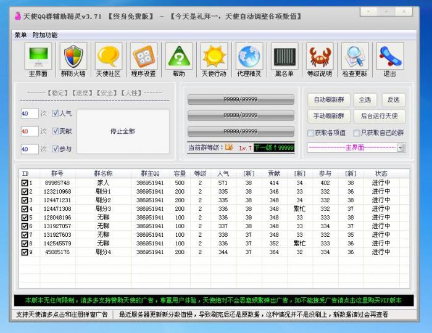432x333 pixels.
Task: Select group name 刷分4
Action: (103, 252)
